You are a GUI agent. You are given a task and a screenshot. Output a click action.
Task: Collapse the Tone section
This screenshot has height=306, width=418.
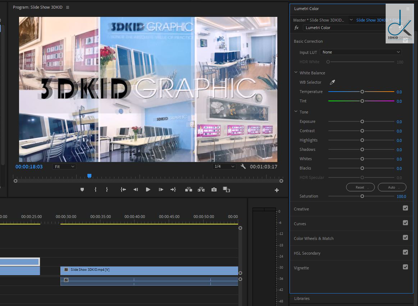pos(296,111)
